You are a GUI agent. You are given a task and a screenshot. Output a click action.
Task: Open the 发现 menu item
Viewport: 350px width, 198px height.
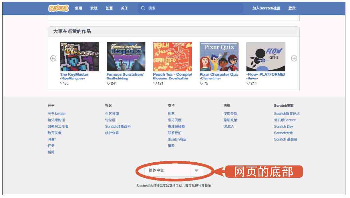point(94,8)
